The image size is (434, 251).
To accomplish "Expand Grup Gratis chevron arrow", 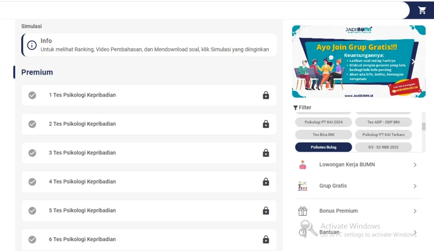I will point(415,186).
